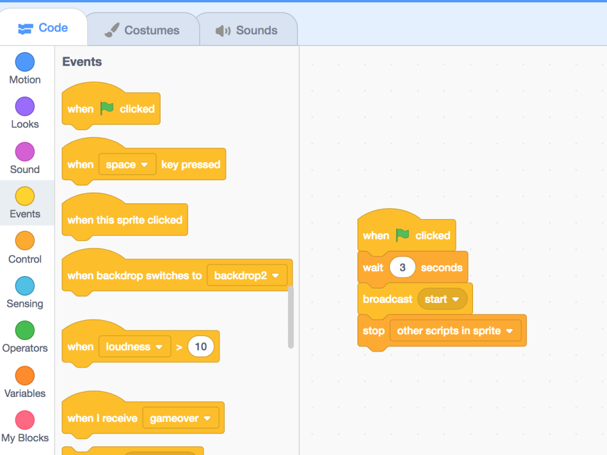Click the 'Control' category label
Image resolution: width=607 pixels, height=455 pixels.
point(25,259)
